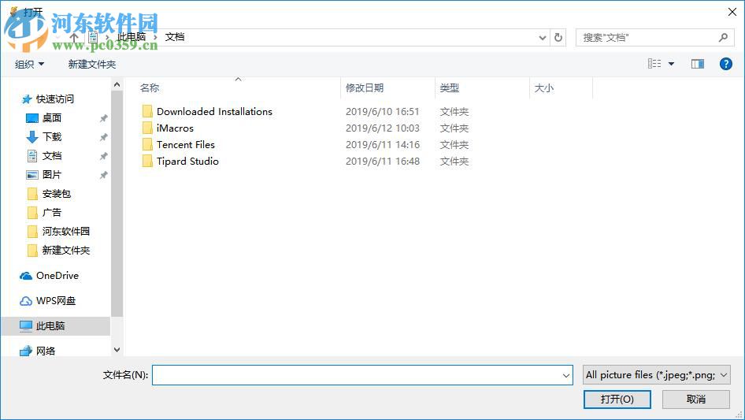Click sidebar scrollbar down arrow

click(x=117, y=350)
